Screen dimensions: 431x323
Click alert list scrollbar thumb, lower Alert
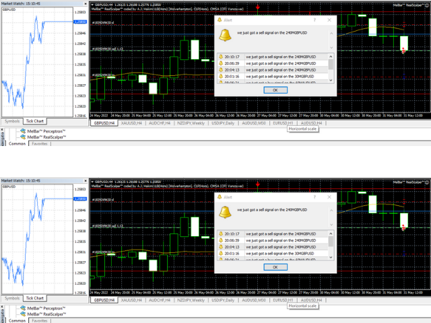pos(331,242)
